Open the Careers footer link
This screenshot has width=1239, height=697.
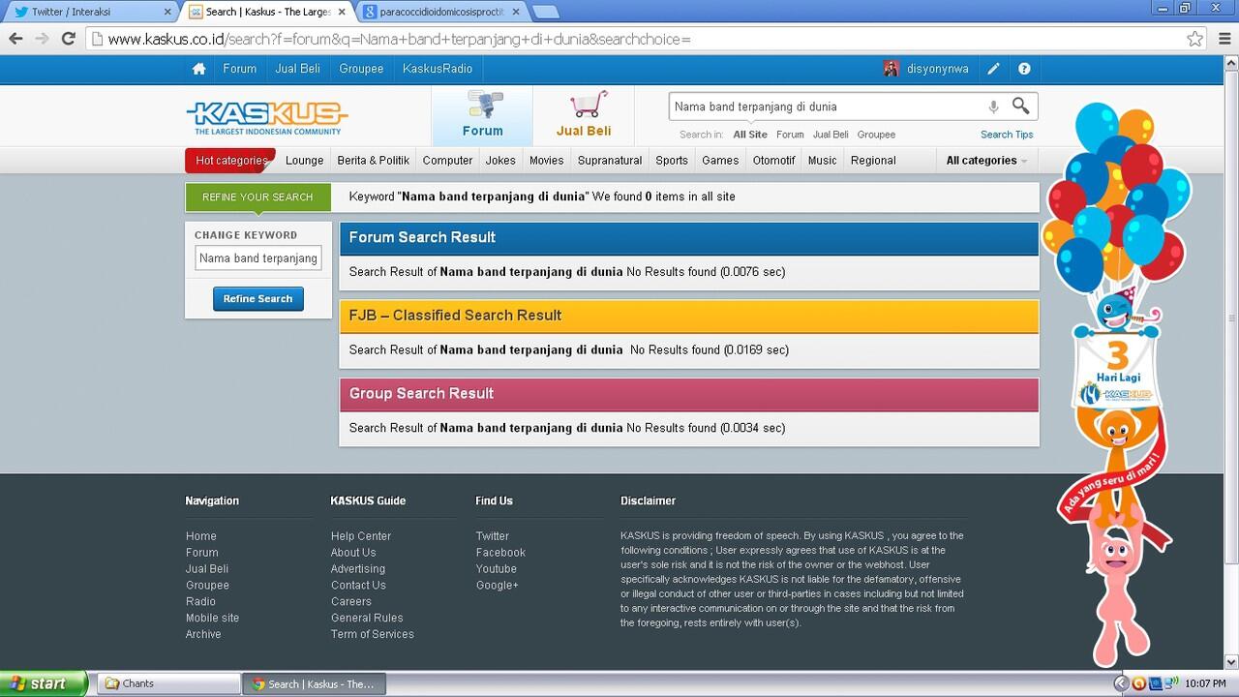[351, 602]
